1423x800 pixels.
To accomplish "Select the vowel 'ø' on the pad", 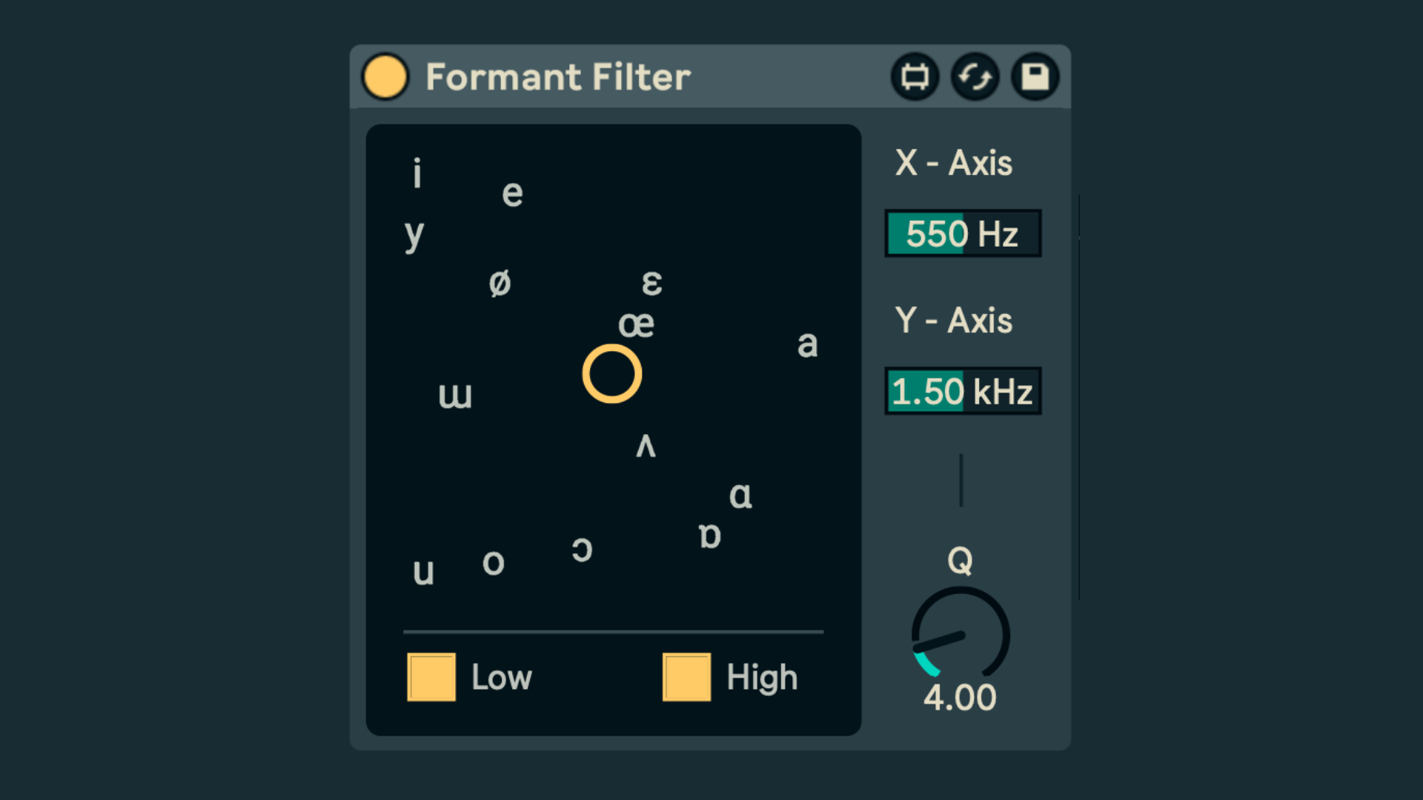I will [x=500, y=283].
